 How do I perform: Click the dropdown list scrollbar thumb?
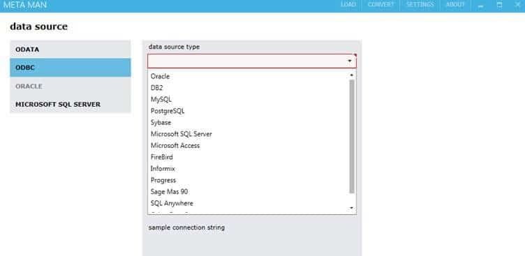click(x=352, y=137)
